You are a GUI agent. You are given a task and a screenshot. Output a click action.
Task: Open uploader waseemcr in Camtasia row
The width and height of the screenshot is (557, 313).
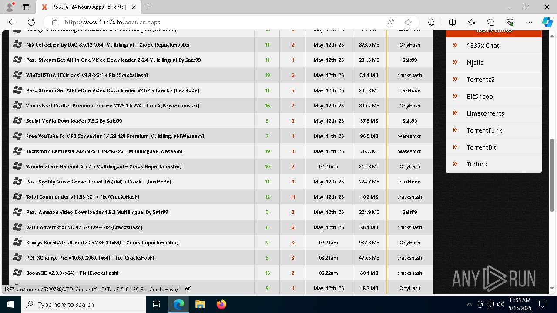click(x=409, y=151)
